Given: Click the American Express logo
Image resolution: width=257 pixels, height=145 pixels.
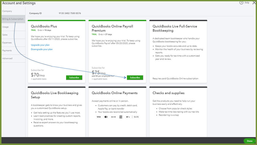Looking at the screenshot, I should tap(121, 117).
